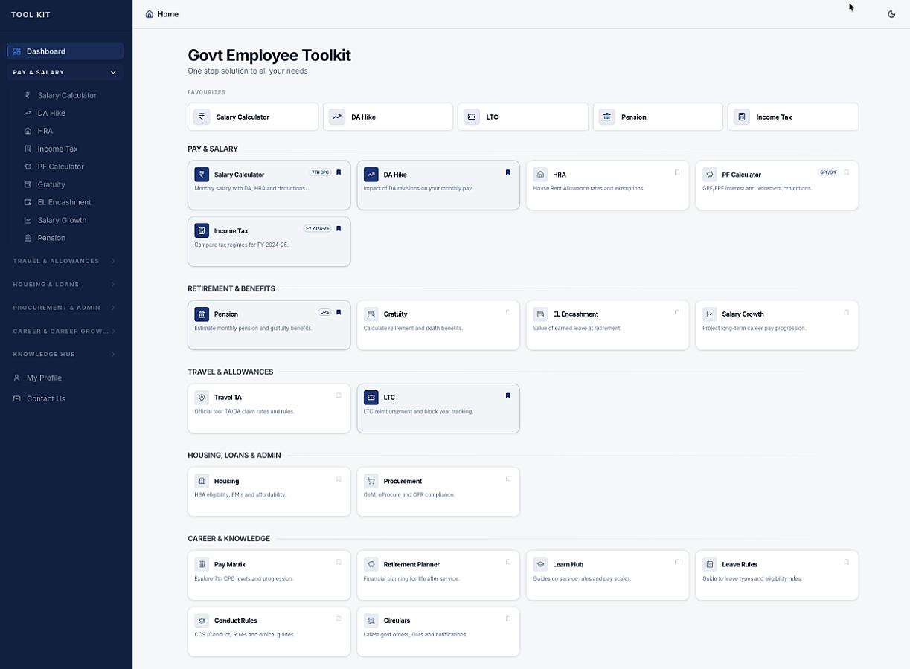910x669 pixels.
Task: Expand Procurement & Admin sidebar section
Action: (x=65, y=307)
